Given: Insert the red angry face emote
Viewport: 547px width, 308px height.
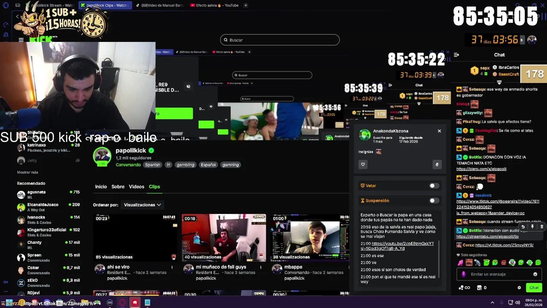Looking at the screenshot, I should click(x=503, y=263).
